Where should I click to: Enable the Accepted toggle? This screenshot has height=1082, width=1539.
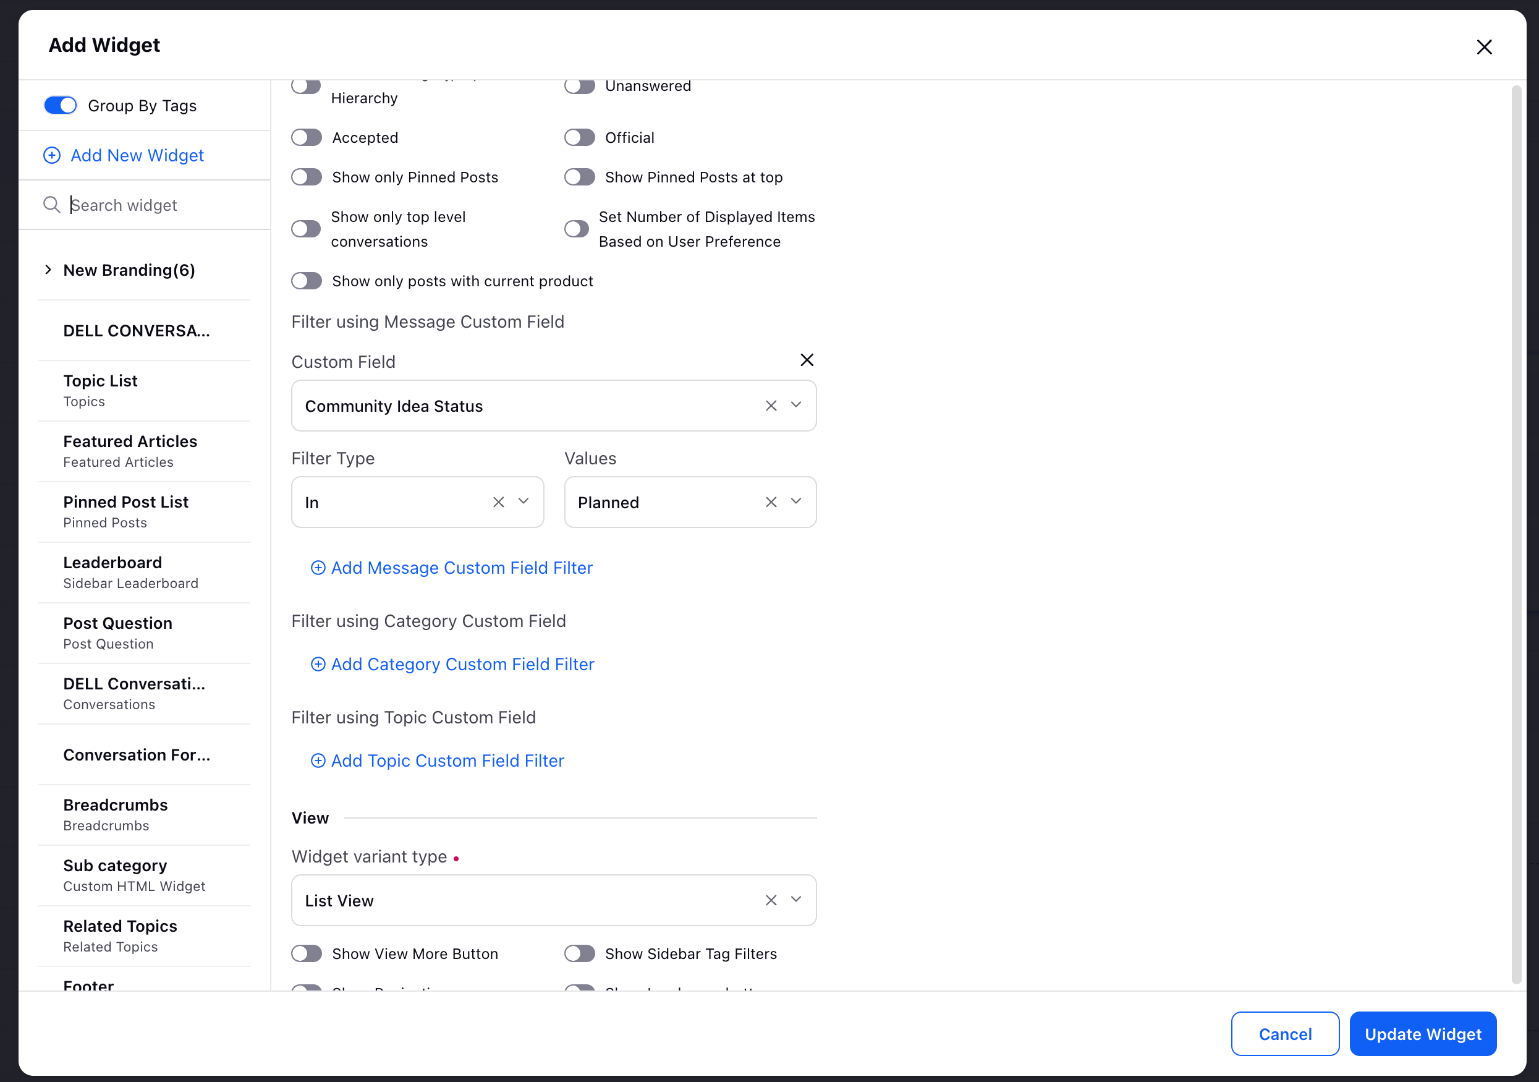pos(307,137)
